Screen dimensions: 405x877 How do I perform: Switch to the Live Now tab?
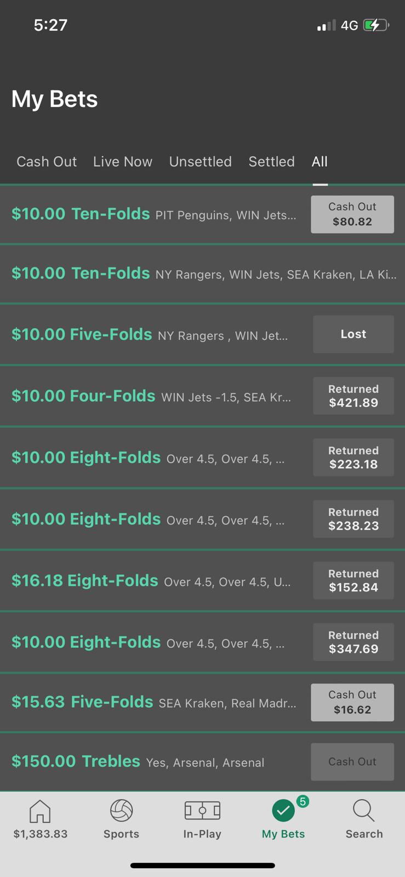(123, 162)
